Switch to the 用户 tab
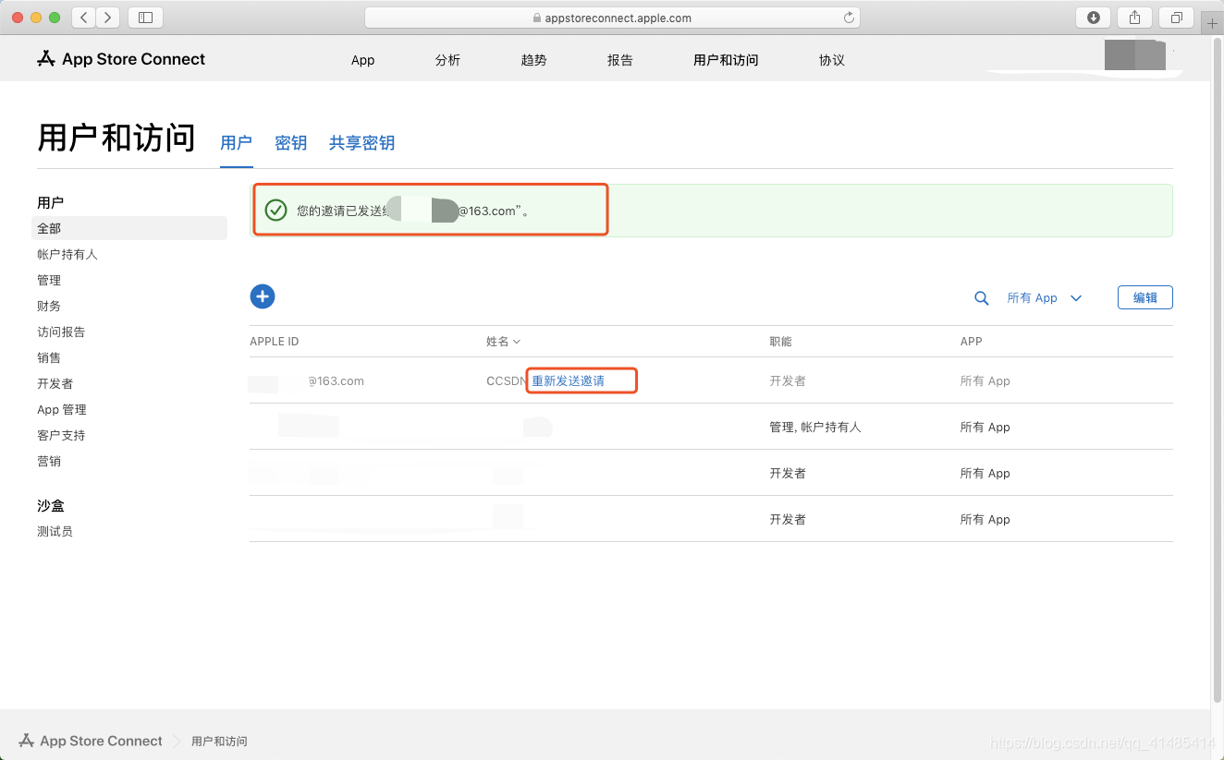Image resolution: width=1224 pixels, height=760 pixels. tap(236, 143)
